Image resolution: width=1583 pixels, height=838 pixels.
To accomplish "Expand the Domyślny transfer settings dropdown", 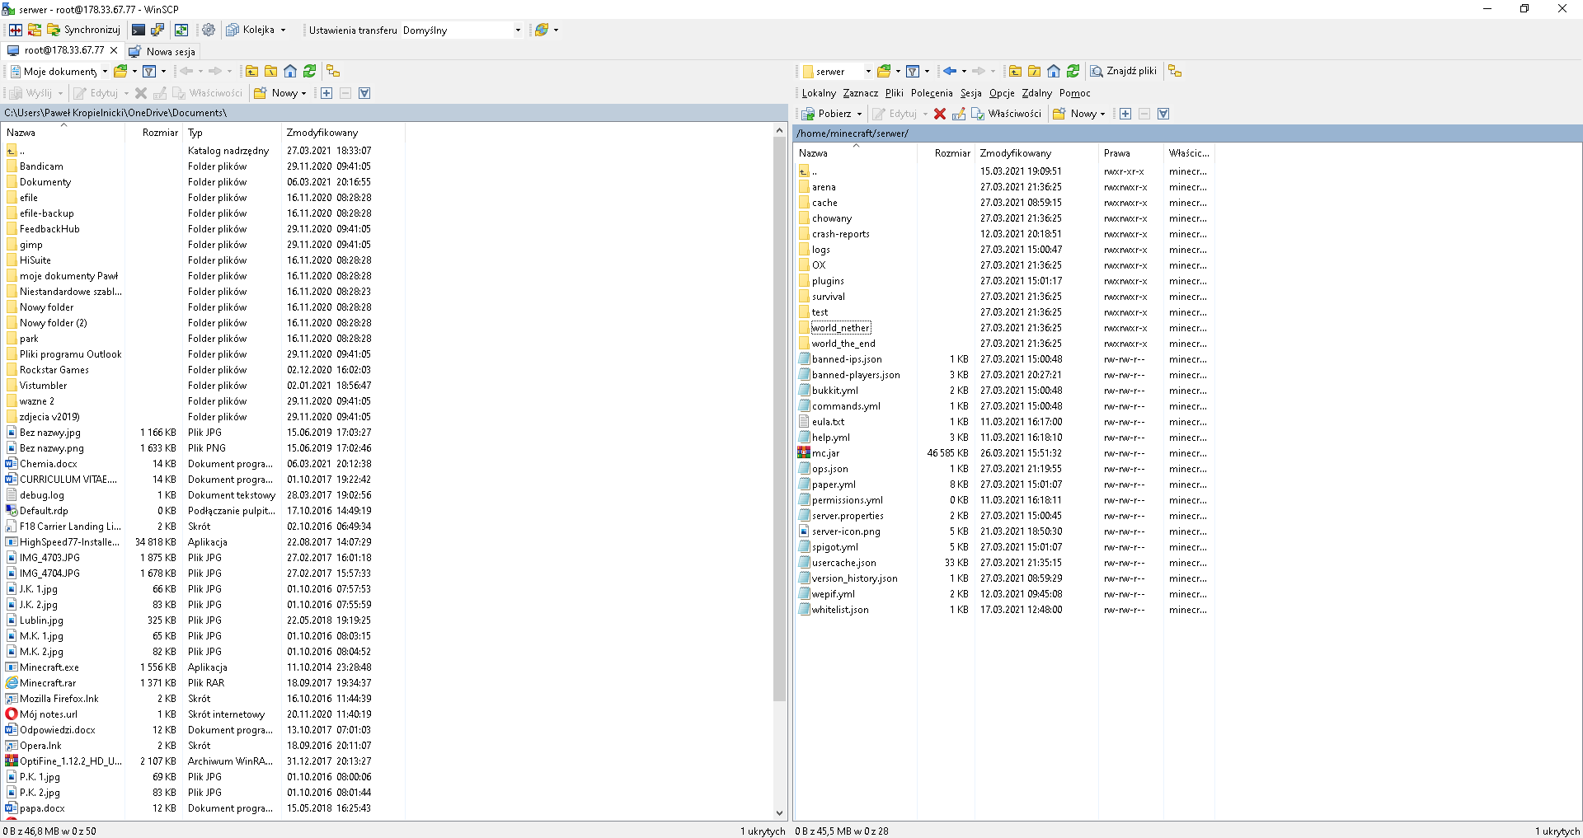I will (x=518, y=30).
